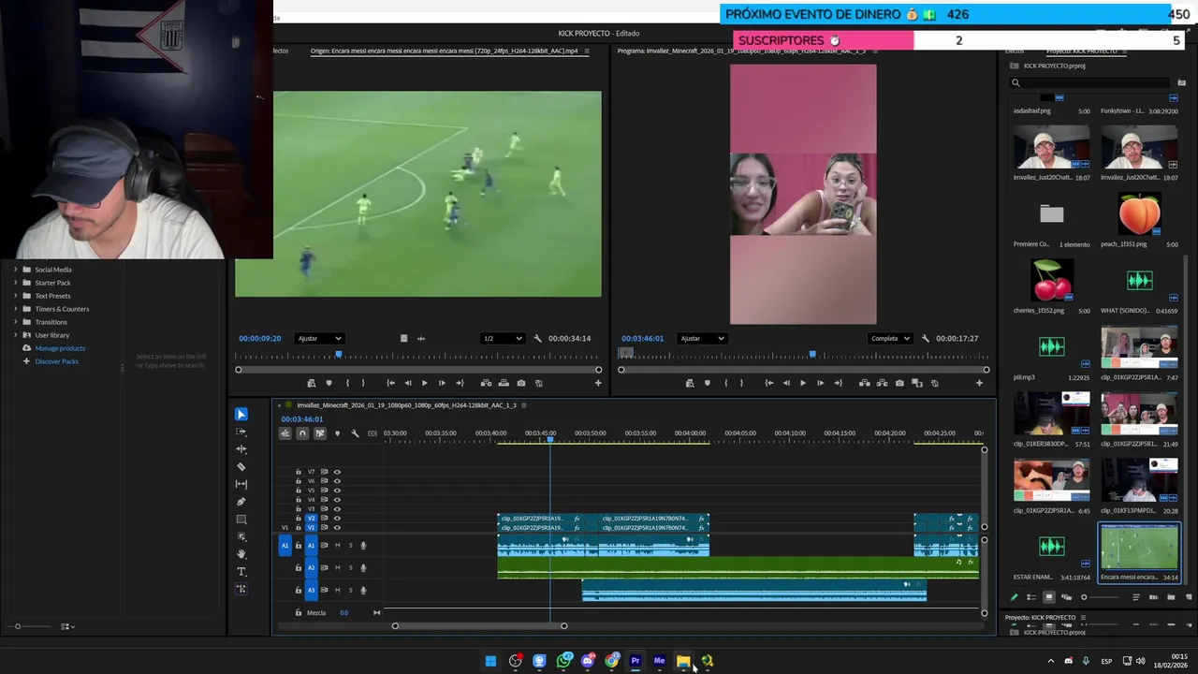
Task: Click Extract button in Program monitor
Action: pos(882,383)
